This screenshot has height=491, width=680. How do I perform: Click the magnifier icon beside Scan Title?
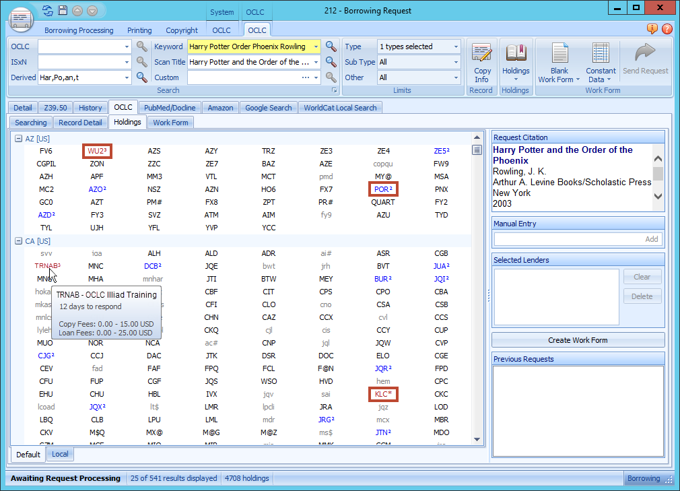[331, 61]
